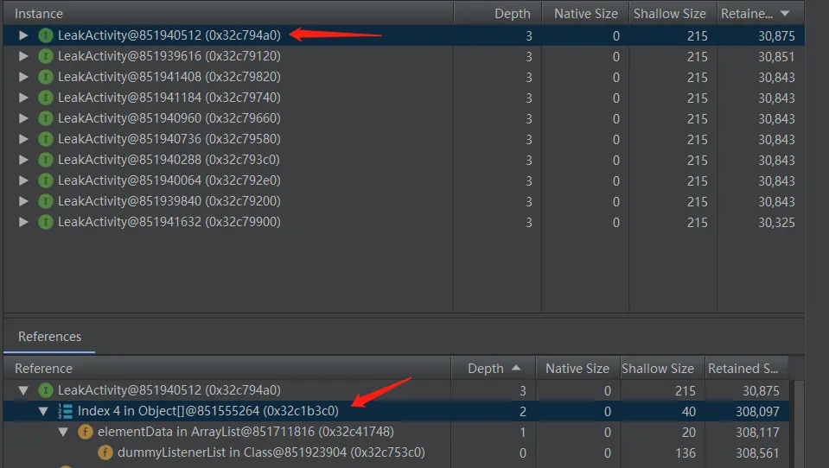Expand LeakActivity@851939616 instance row

23,56
